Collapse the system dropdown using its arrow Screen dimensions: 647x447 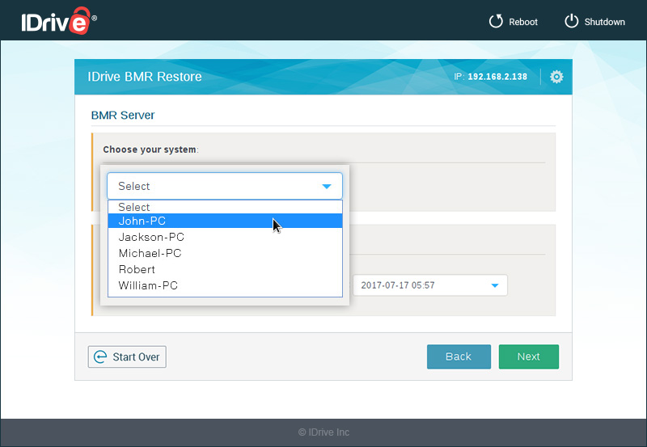coord(327,186)
